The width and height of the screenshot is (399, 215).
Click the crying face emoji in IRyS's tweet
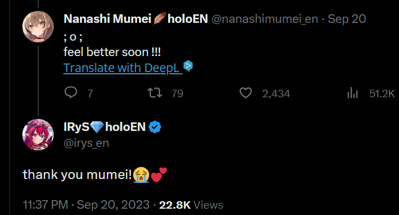click(141, 175)
